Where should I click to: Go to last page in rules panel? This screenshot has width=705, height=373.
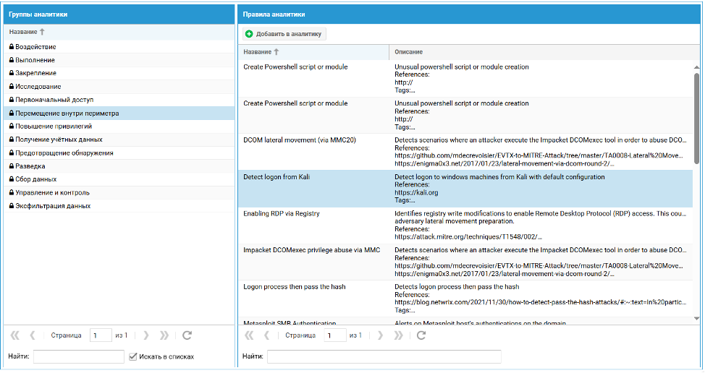[398, 335]
